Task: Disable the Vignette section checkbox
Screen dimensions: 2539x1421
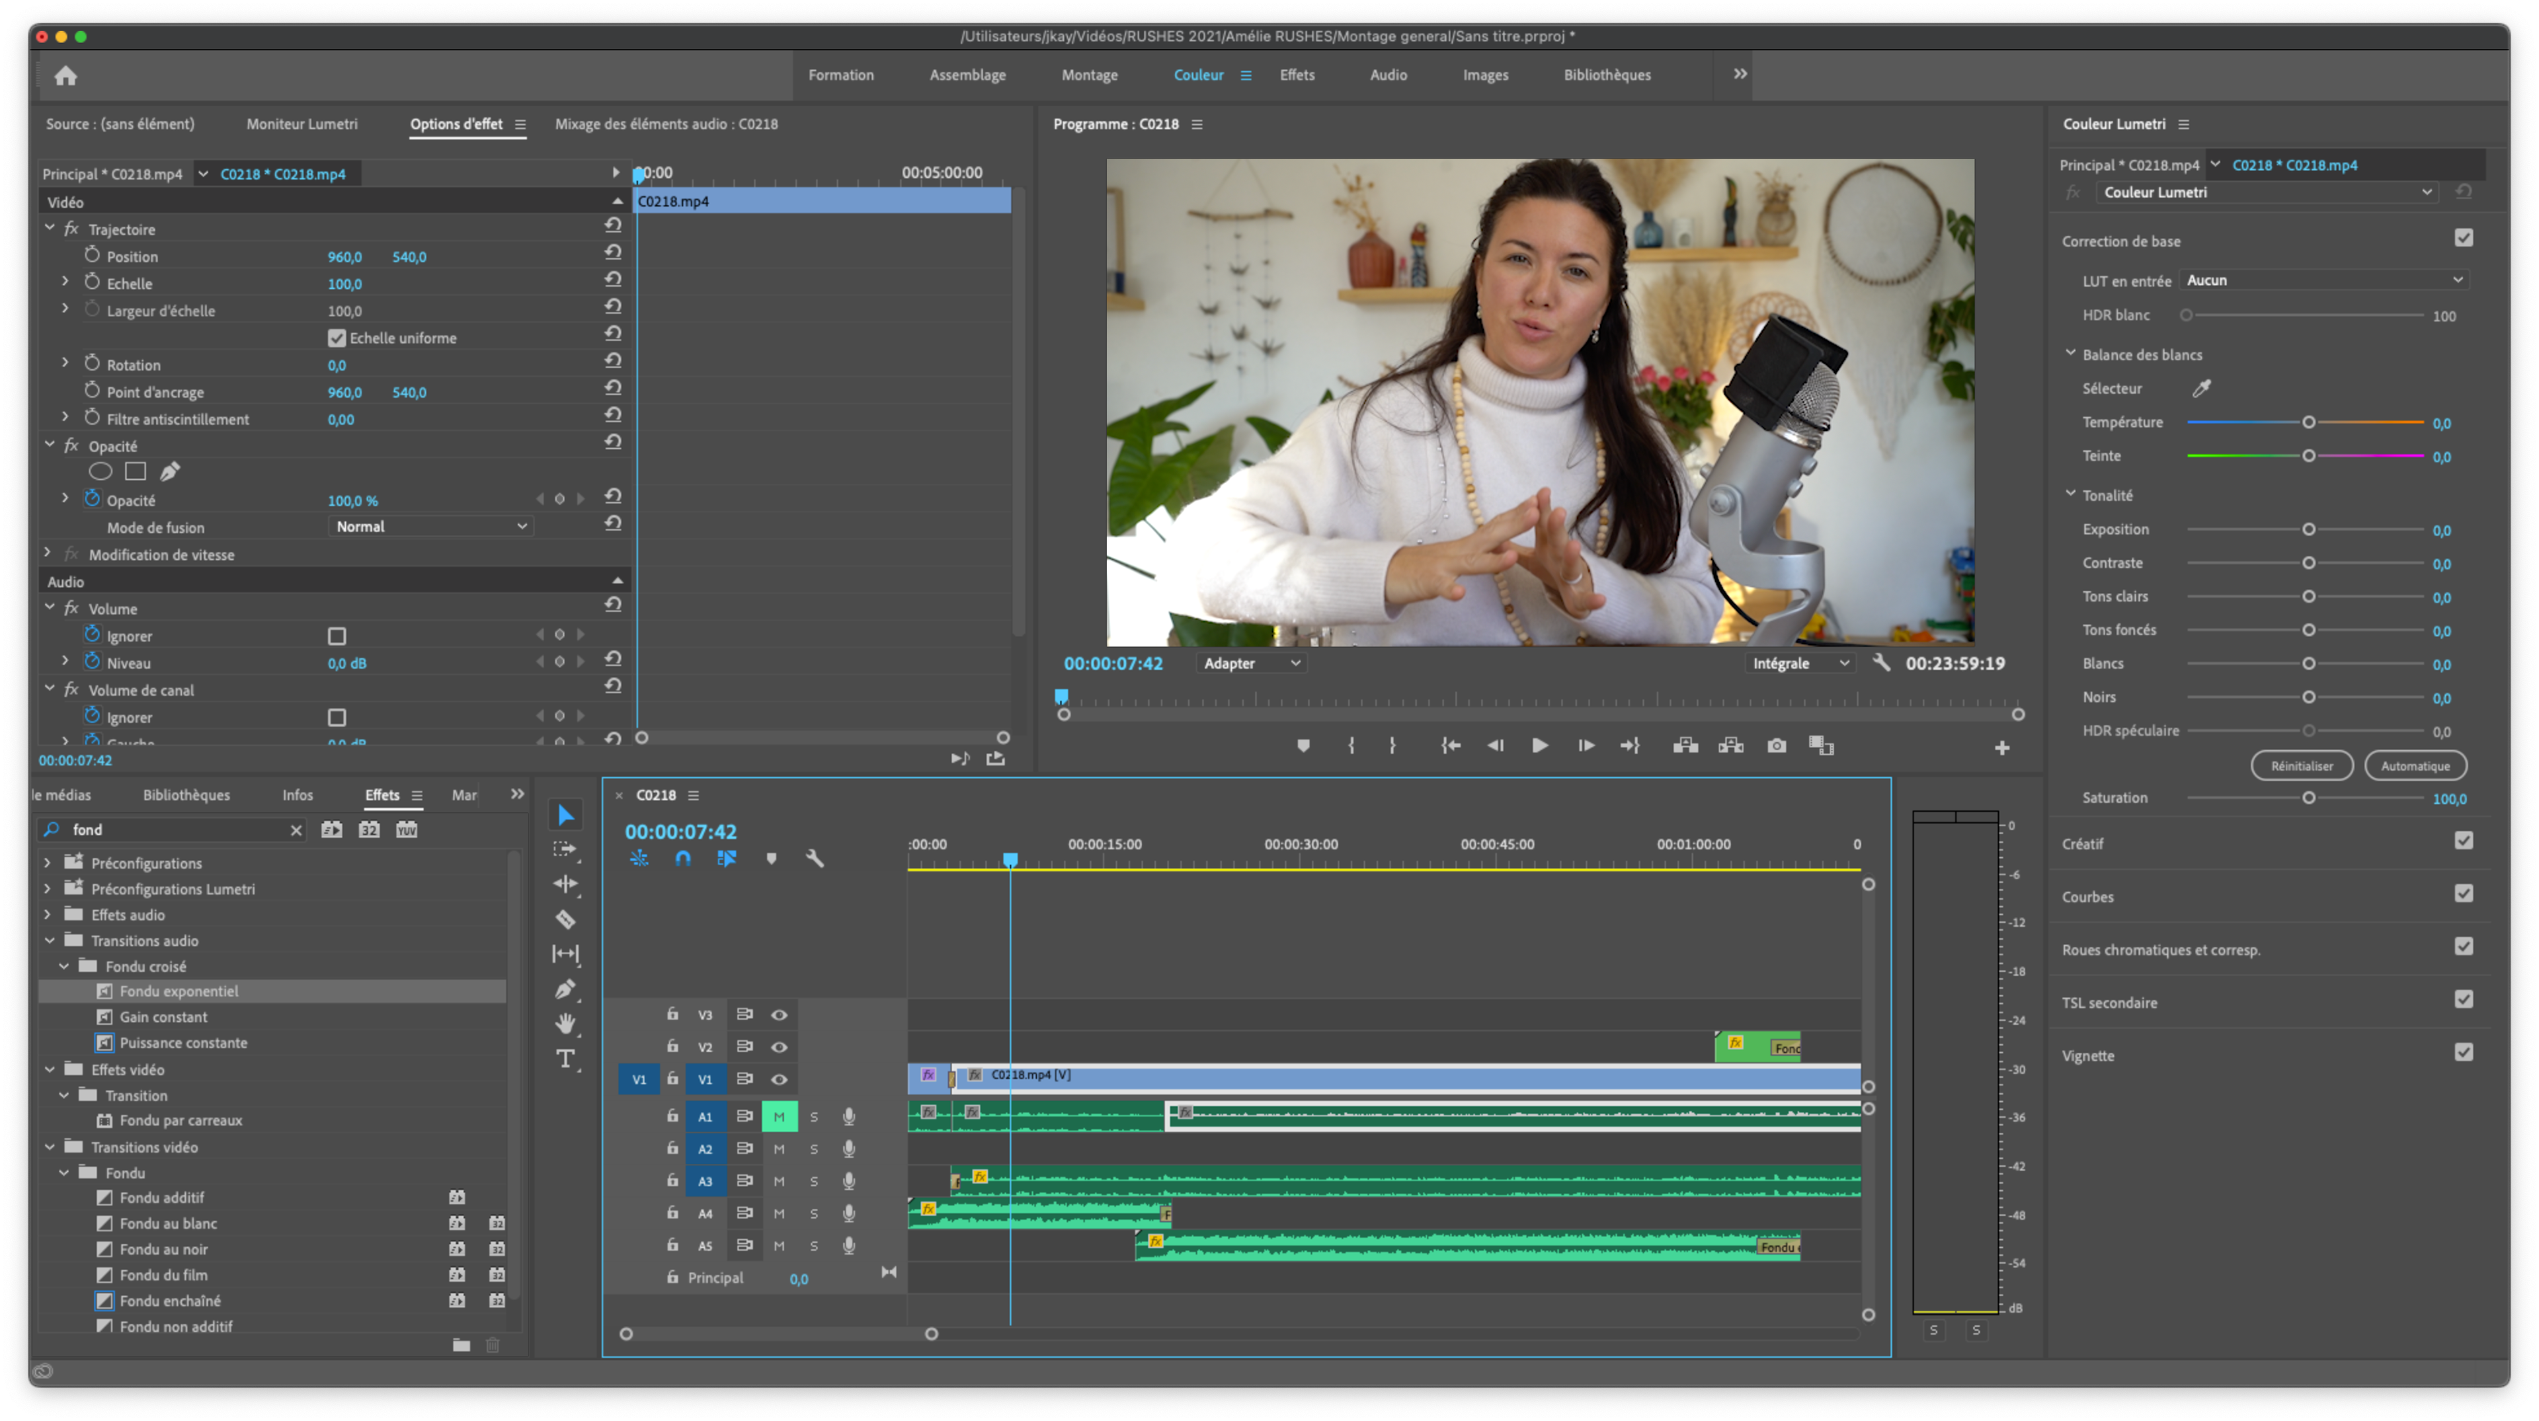Action: pyautogui.click(x=2463, y=1052)
